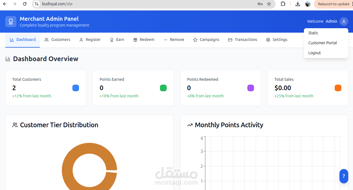Click Static in the open dropdown

click(313, 33)
